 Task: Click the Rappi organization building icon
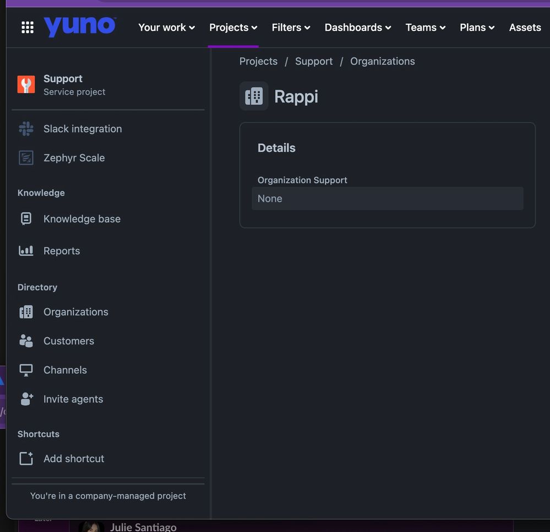coord(254,96)
